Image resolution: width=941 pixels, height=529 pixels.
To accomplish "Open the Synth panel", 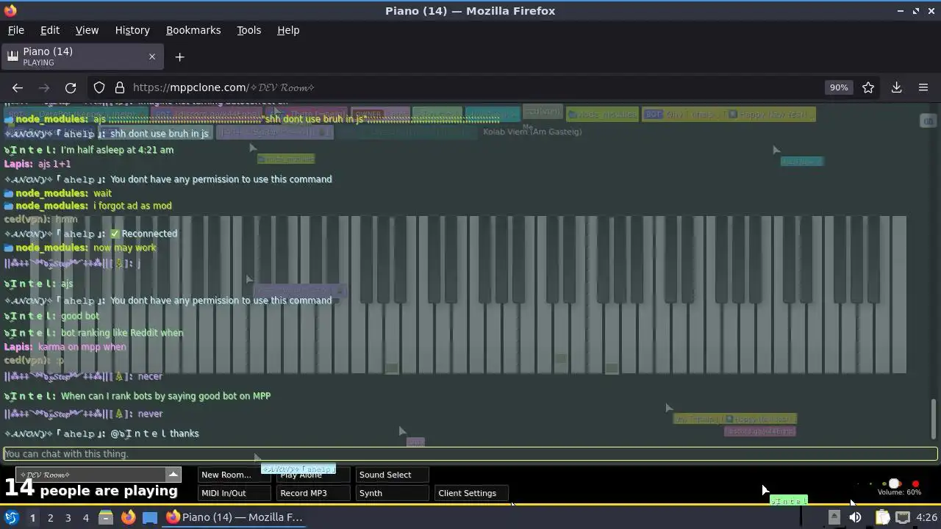I will (392, 493).
